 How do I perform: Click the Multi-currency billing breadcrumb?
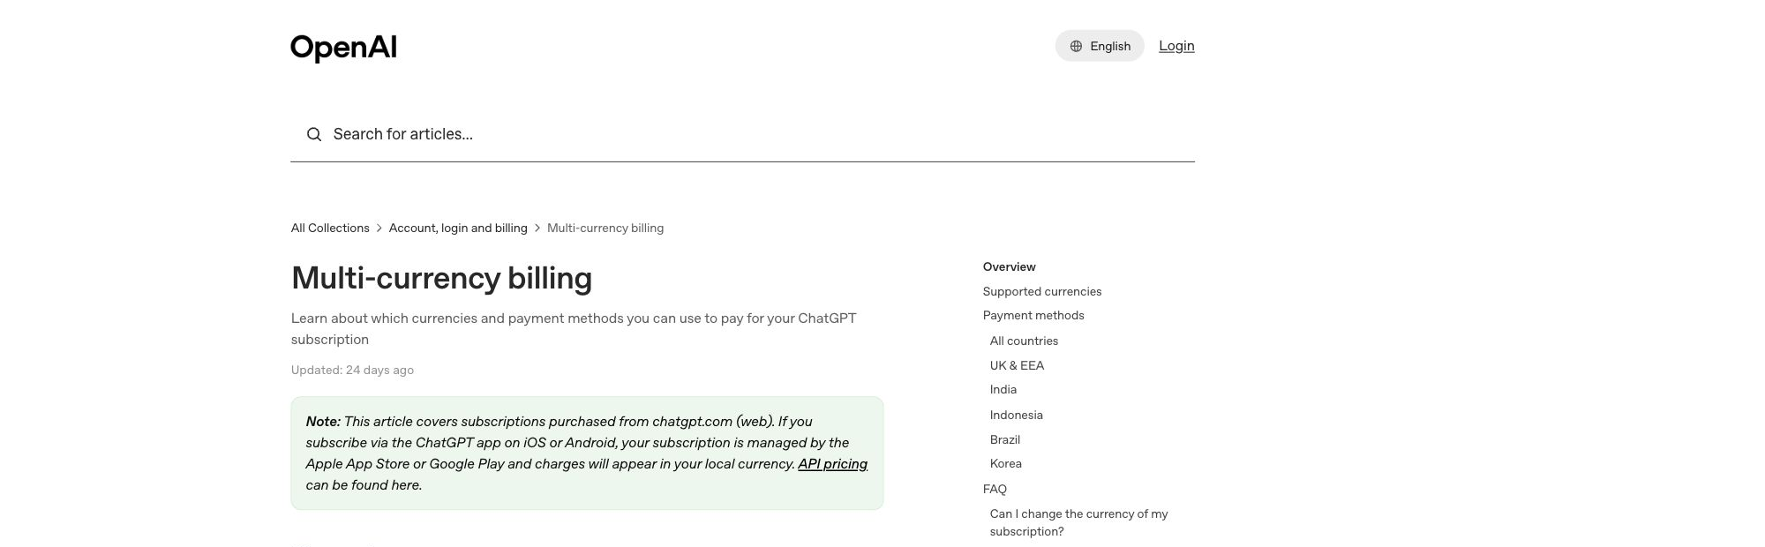[605, 228]
